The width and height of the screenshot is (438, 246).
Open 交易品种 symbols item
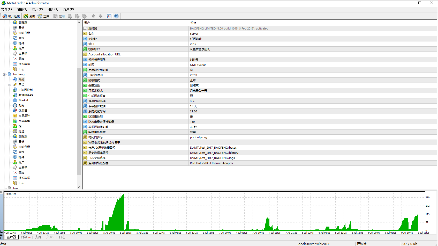pyautogui.click(x=24, y=116)
